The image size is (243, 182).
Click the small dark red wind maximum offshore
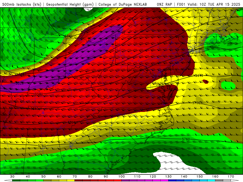[206, 81]
